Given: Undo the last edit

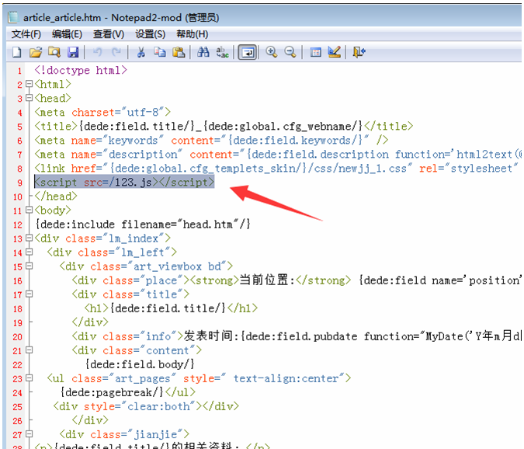Looking at the screenshot, I should point(98,52).
